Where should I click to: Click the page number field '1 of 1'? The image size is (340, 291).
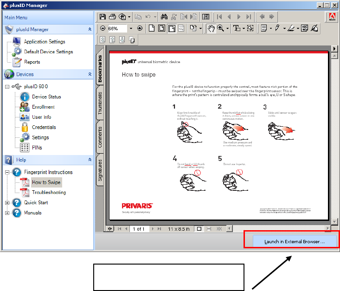point(139,229)
